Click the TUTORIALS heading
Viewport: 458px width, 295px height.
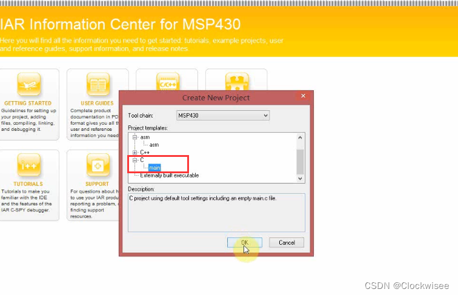pyautogui.click(x=28, y=184)
